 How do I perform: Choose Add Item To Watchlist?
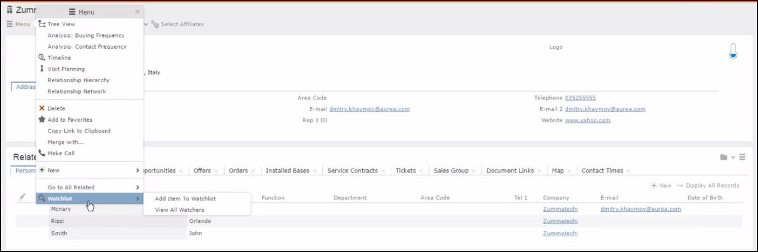(185, 198)
